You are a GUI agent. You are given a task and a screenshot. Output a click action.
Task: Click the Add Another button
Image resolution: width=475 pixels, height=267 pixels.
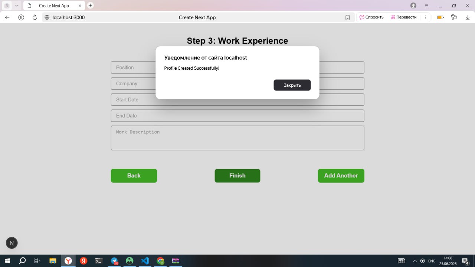tap(341, 175)
